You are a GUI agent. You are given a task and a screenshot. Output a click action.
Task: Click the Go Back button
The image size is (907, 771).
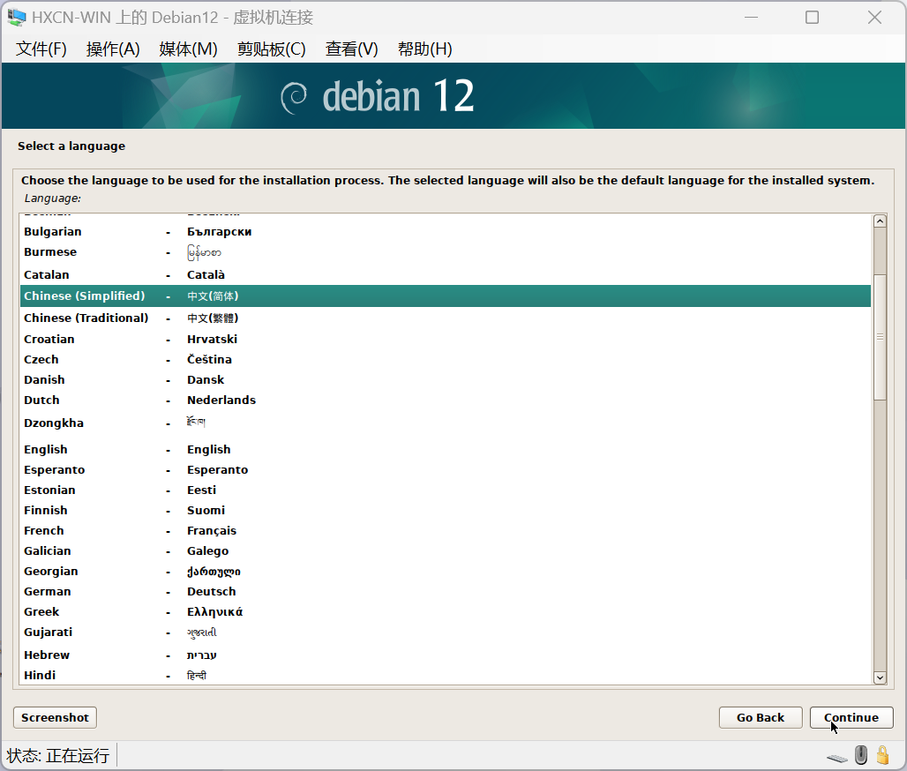tap(760, 717)
